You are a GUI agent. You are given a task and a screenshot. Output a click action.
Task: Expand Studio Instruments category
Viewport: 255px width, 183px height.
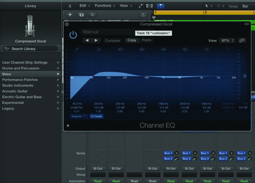tap(30, 85)
